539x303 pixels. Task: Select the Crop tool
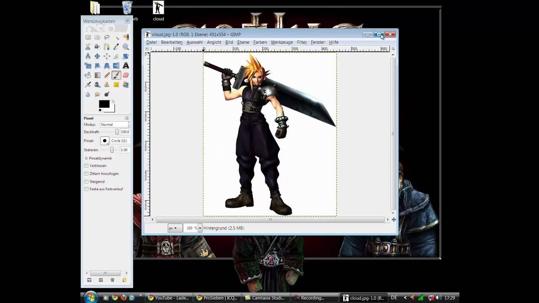pyautogui.click(x=116, y=56)
